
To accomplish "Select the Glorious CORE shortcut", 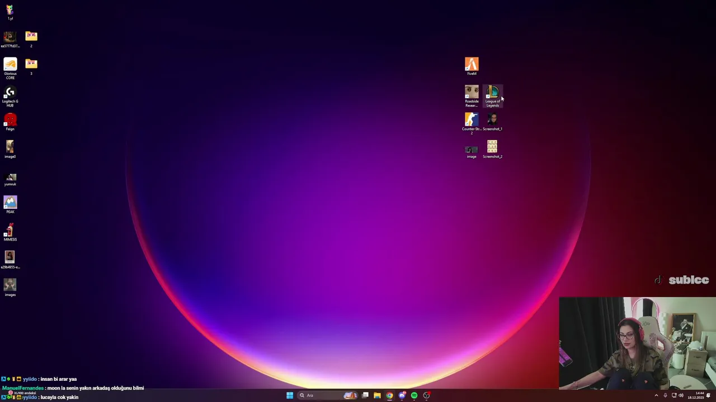I will 10,69.
